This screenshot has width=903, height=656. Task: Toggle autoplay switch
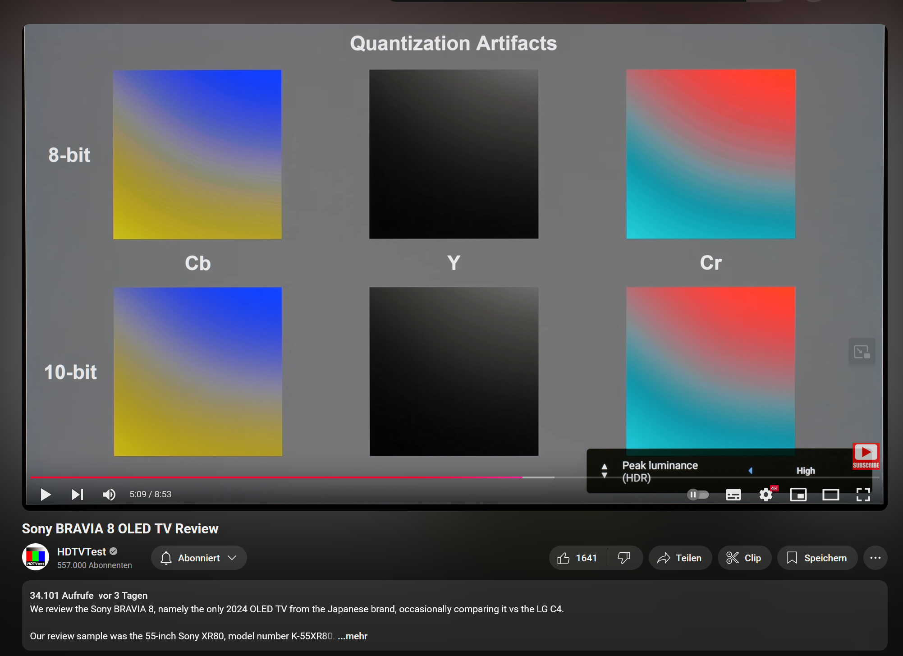coord(697,495)
